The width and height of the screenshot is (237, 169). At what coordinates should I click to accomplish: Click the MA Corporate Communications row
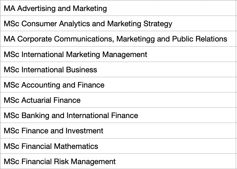pos(115,39)
